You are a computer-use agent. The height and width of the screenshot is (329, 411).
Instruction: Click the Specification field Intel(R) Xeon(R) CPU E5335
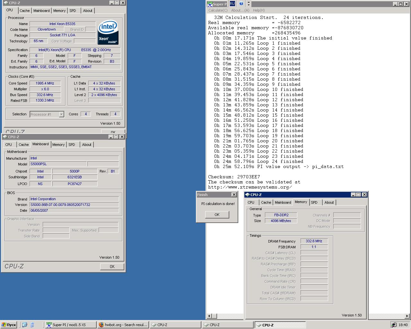tap(75, 50)
